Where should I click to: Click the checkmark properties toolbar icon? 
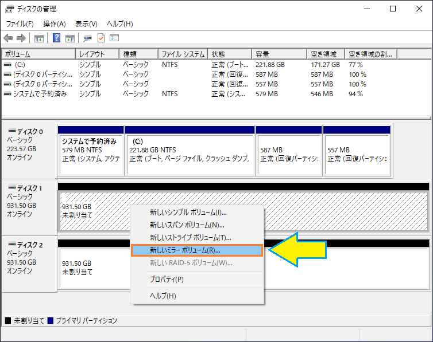[101, 38]
